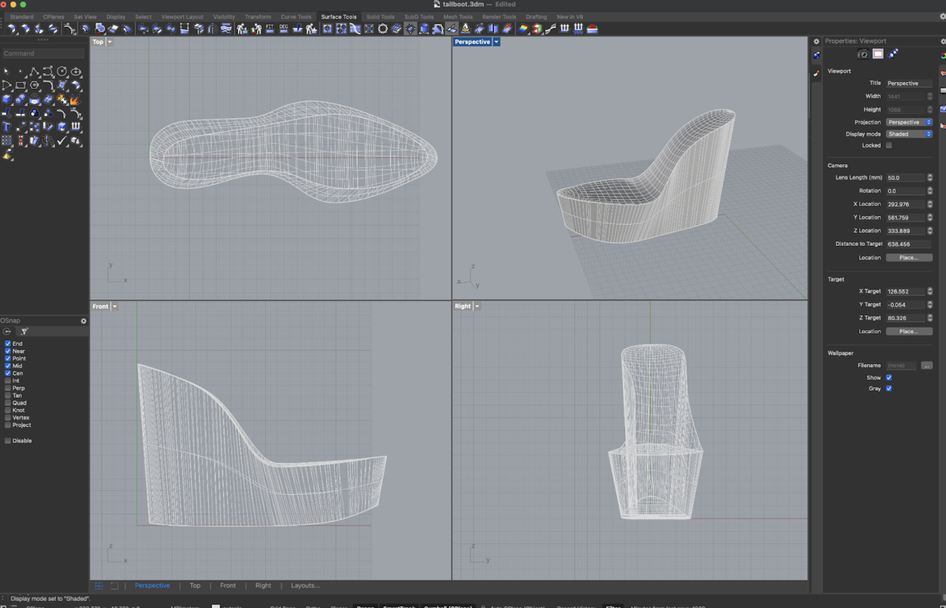Image resolution: width=946 pixels, height=608 pixels.
Task: Click the four-viewport layout icon at bottom
Action: 98,585
